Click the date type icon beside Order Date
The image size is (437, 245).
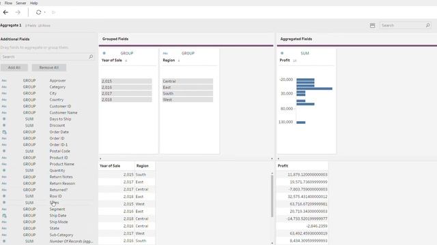[4, 132]
